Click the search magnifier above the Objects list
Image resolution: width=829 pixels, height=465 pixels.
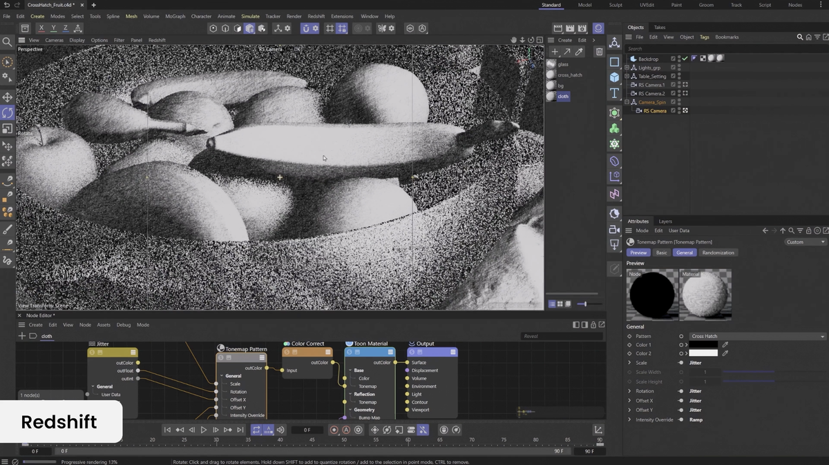click(x=799, y=37)
